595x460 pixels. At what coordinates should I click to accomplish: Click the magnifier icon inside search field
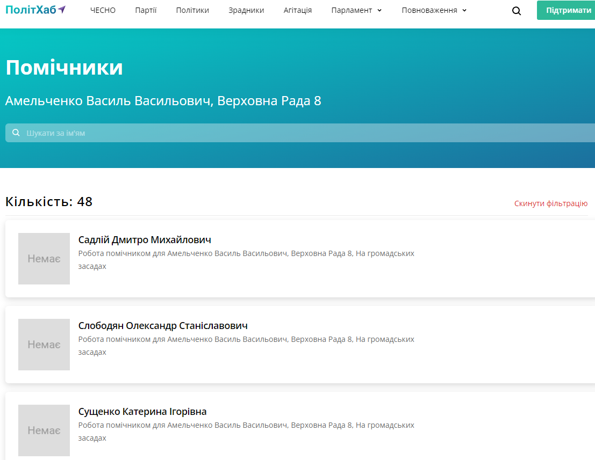tap(16, 133)
